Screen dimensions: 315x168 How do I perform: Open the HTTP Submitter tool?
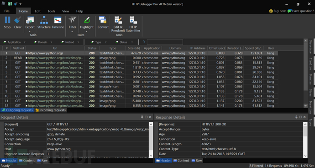(133, 24)
